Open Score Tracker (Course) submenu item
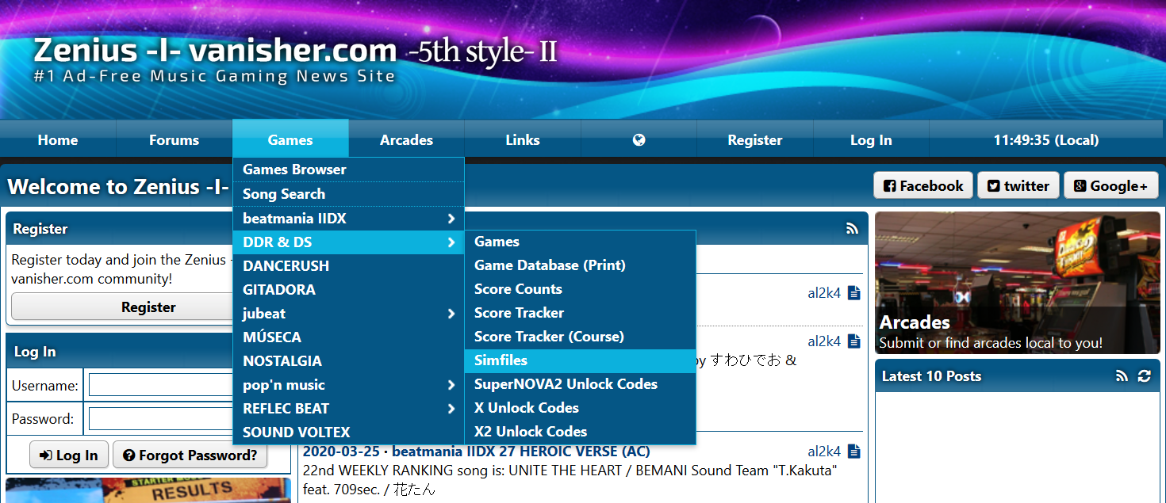1166x503 pixels. (x=580, y=337)
